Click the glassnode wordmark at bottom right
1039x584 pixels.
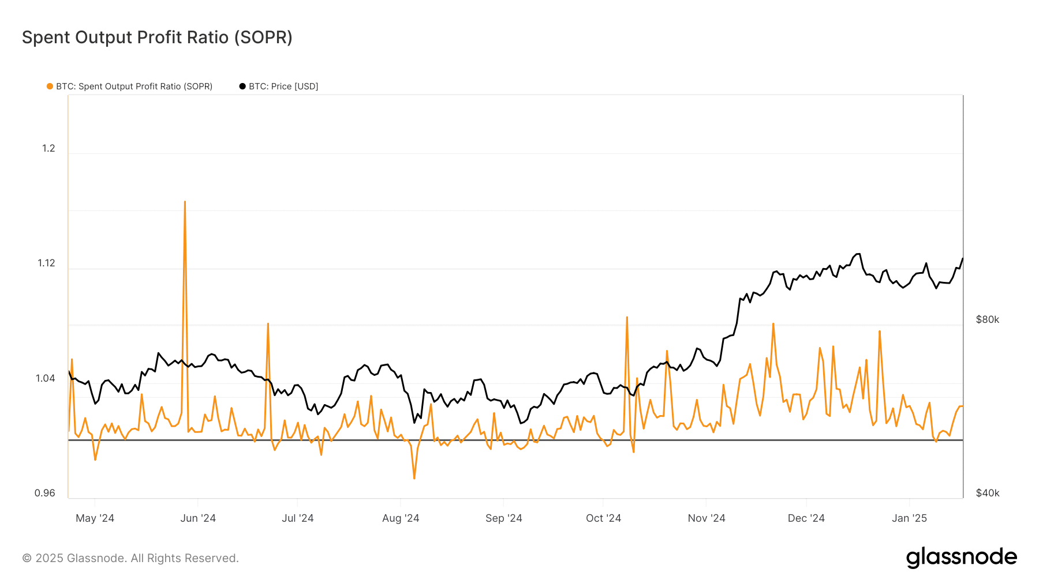pos(962,557)
